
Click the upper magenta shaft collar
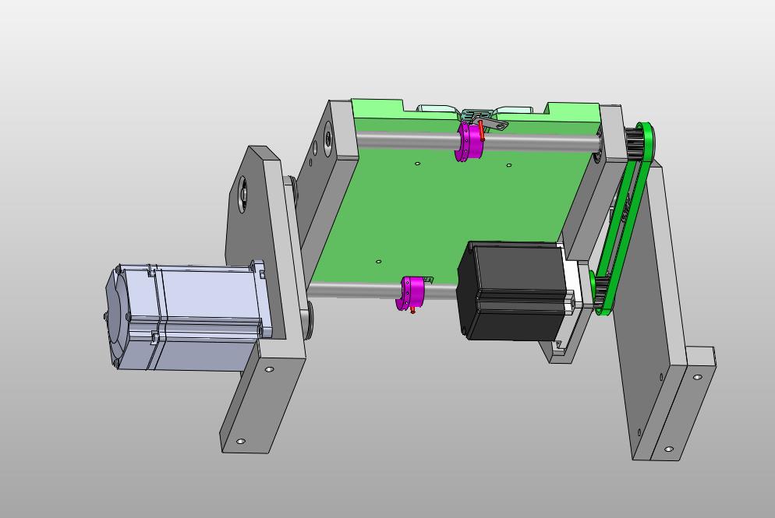469,141
